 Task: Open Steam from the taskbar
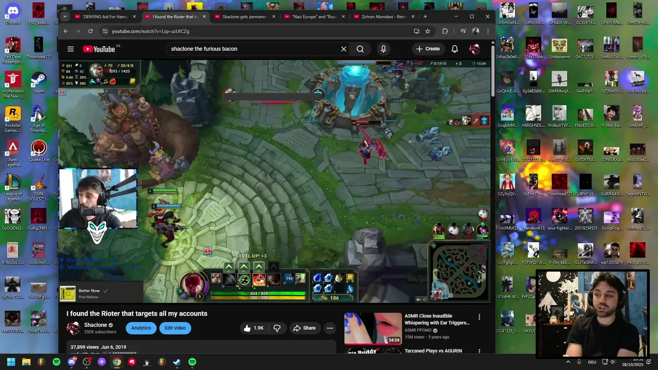177,362
